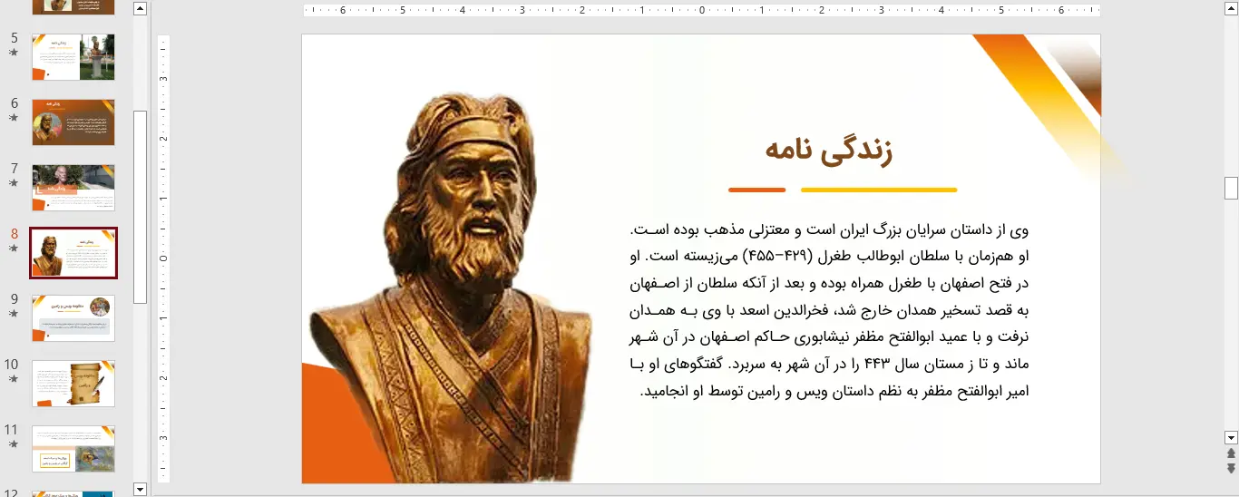
Task: Open slide 11 thumbnail
Action: coord(73,449)
